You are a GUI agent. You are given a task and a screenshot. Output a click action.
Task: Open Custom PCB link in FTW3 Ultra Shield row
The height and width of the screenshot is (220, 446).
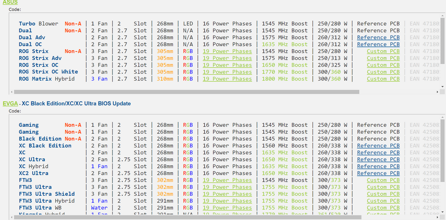pos(383,194)
